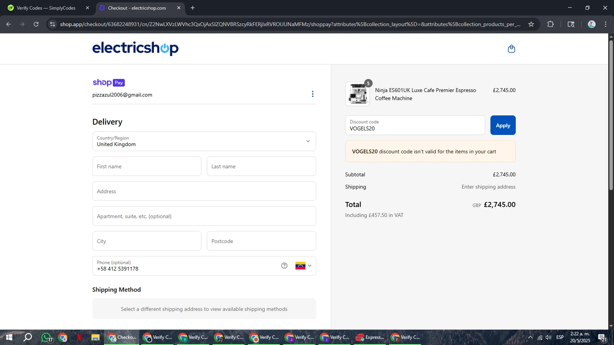Reload the checkout page
614x345 pixels.
point(36,24)
